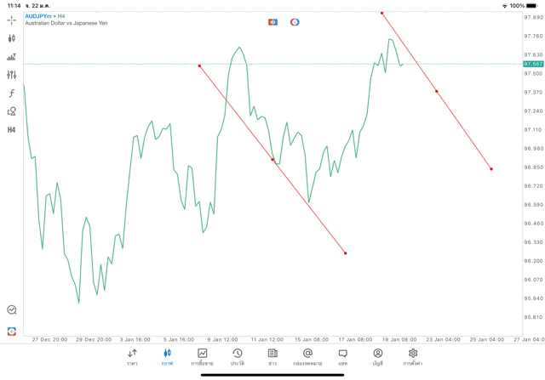The height and width of the screenshot is (380, 545).
Task: Tap the blue-red square icon above chart
Action: pyautogui.click(x=272, y=22)
